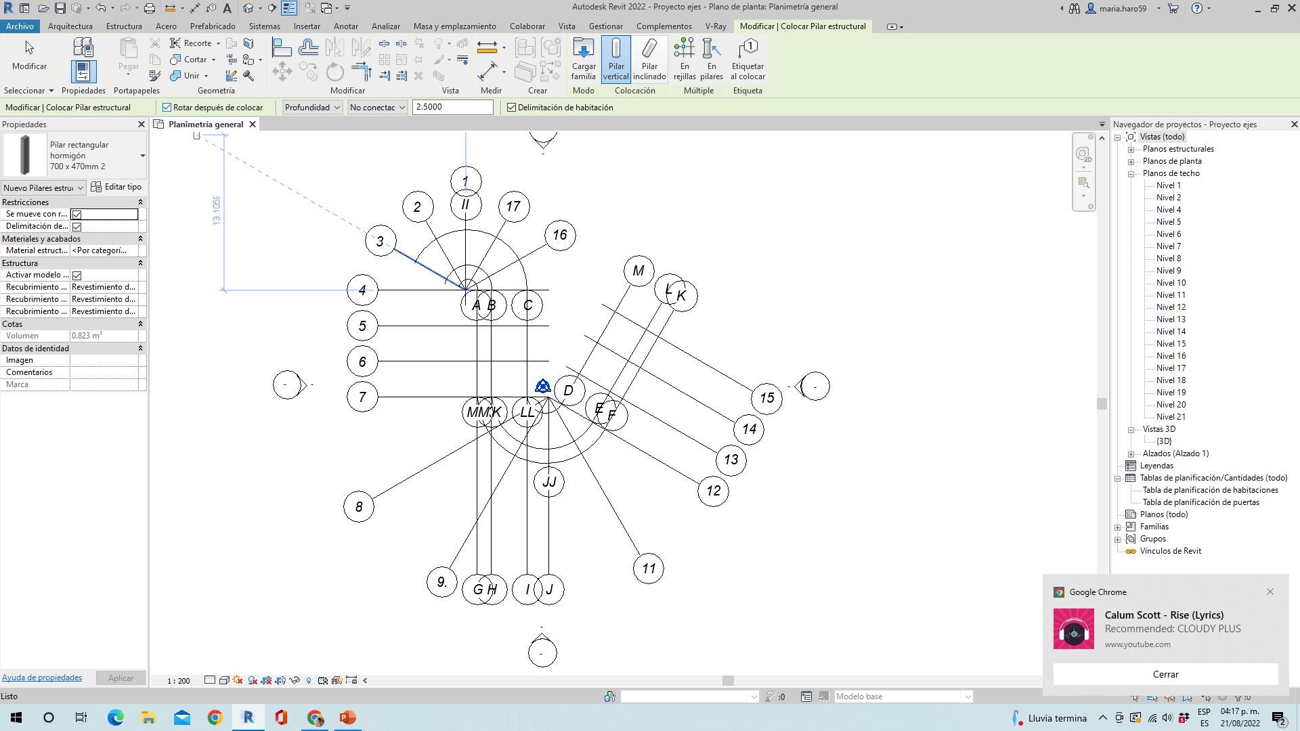1300x731 pixels.
Task: Click the height value input field
Action: coord(452,108)
